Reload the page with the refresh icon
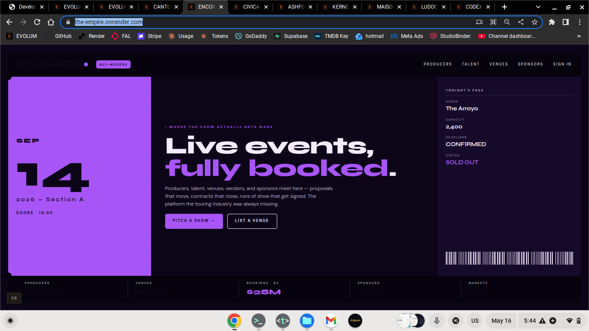 (x=37, y=22)
